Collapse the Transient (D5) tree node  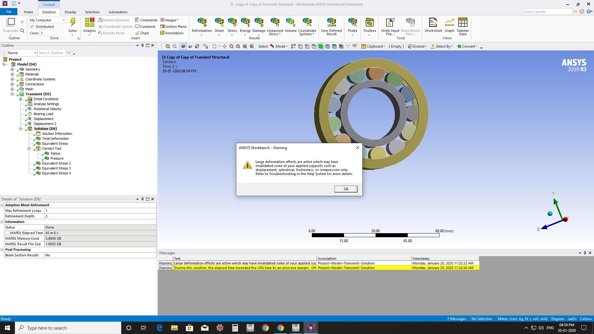tap(12, 94)
